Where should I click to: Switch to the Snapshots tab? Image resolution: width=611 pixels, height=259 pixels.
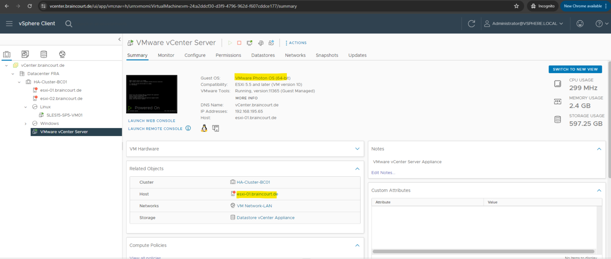coord(327,55)
